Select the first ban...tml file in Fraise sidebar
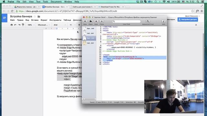Screen dimensions: 207x116 pyautogui.click(x=89, y=28)
